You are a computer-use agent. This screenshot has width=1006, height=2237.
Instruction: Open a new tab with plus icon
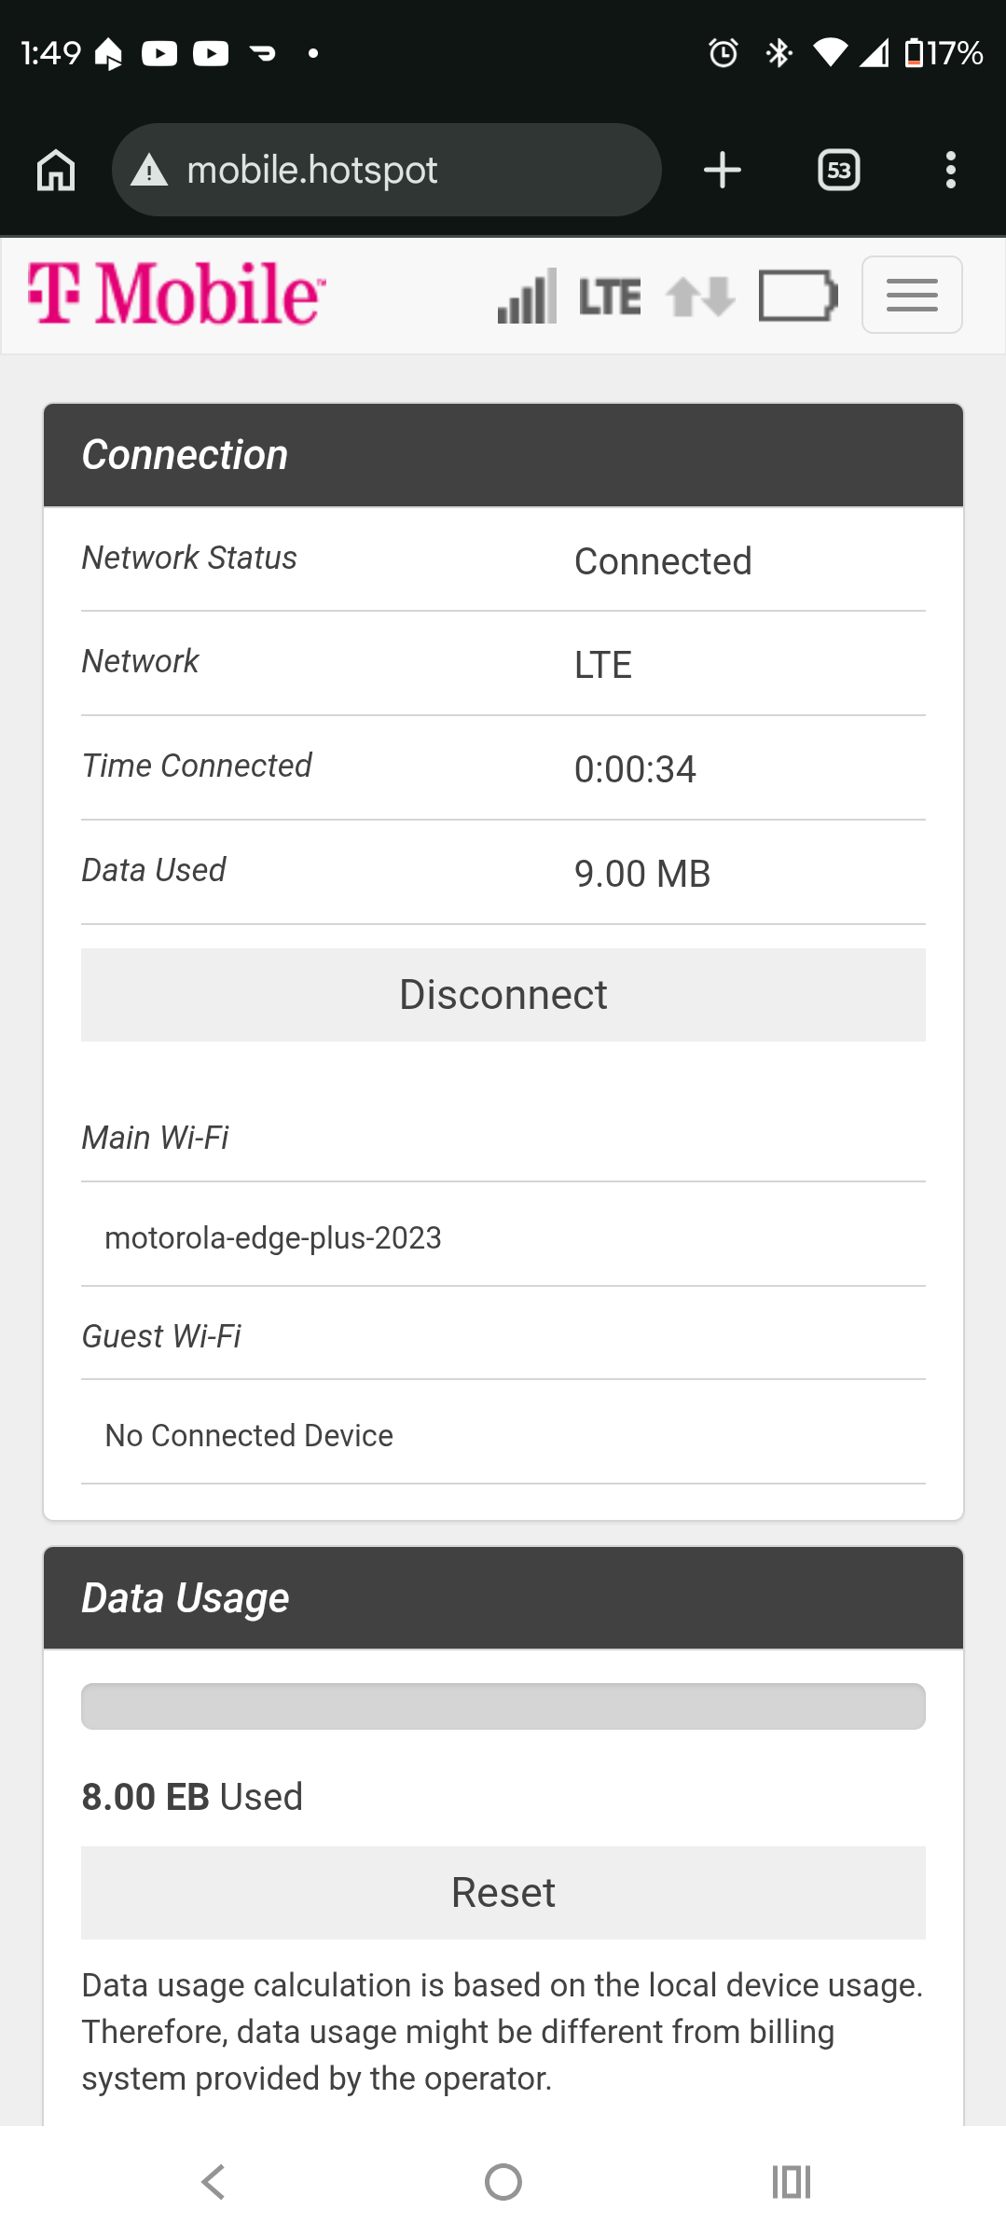point(723,171)
